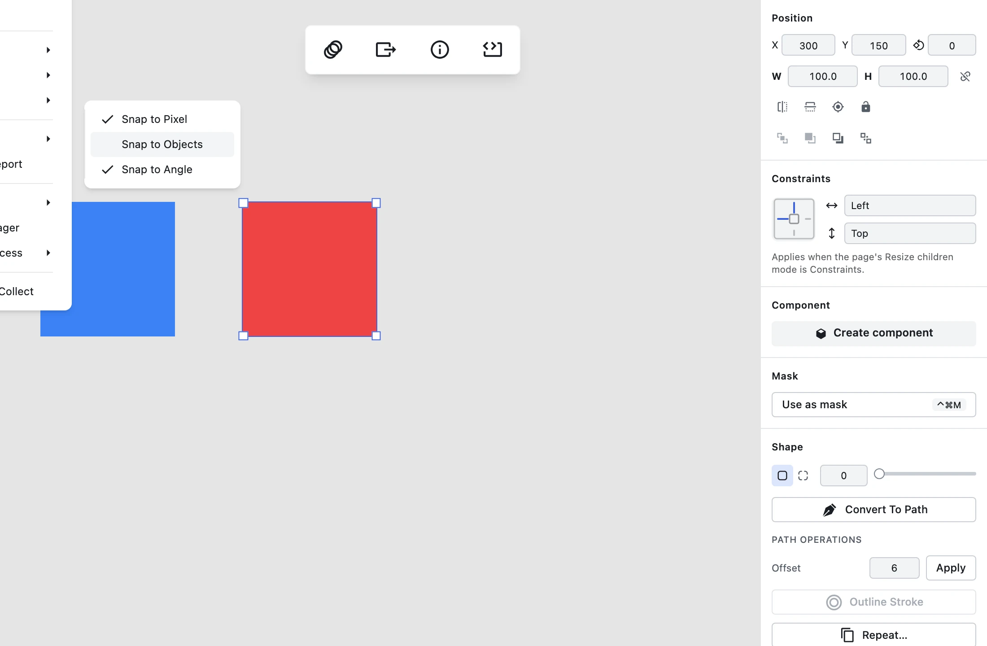This screenshot has height=646, width=987.
Task: Click the rotation icon beside angle field
Action: pos(918,45)
